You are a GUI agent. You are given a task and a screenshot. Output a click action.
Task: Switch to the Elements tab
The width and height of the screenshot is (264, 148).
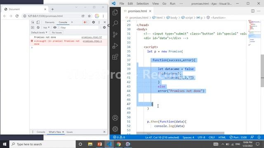click(49, 22)
